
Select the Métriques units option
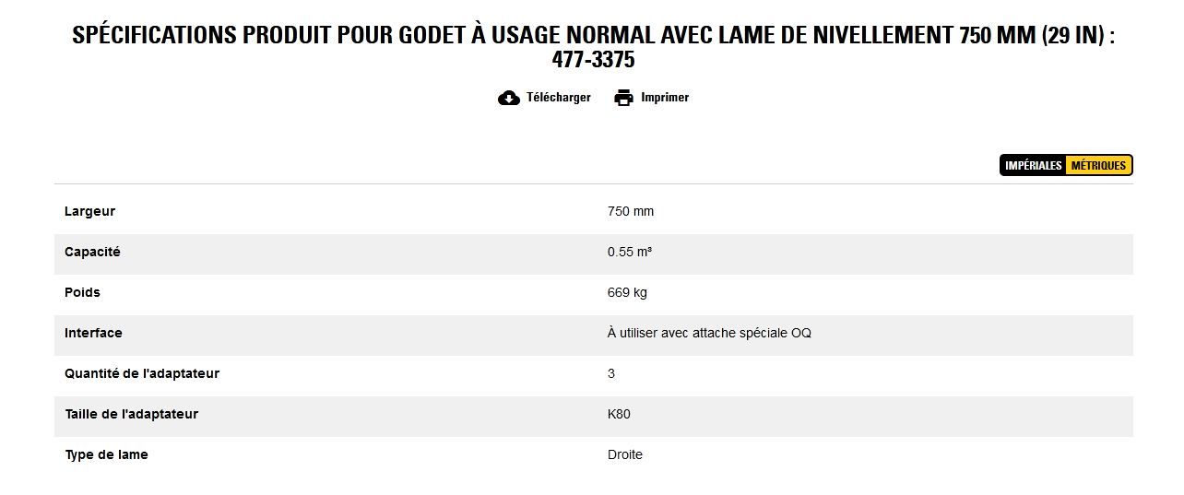1098,166
